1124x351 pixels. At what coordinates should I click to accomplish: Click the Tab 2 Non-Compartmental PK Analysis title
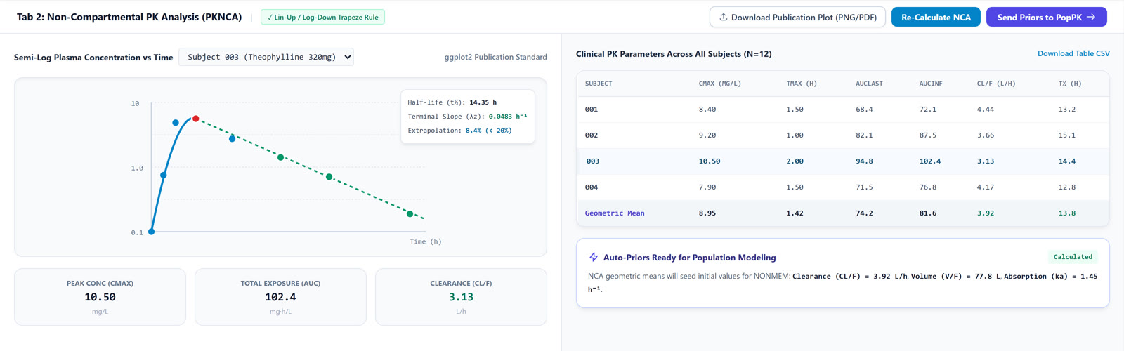[x=129, y=17]
